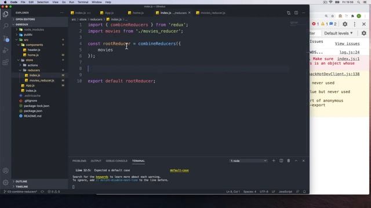Viewport: 371px width, 208px height.
Task: Split the terminal panel
Action: point(281,161)
